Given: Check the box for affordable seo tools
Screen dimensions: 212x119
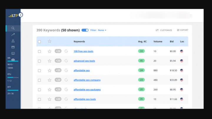Looking at the screenshot, I should pyautogui.click(x=39, y=99).
